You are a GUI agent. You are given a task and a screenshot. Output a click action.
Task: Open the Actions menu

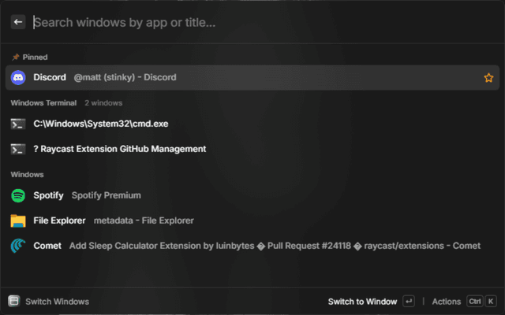[446, 301]
